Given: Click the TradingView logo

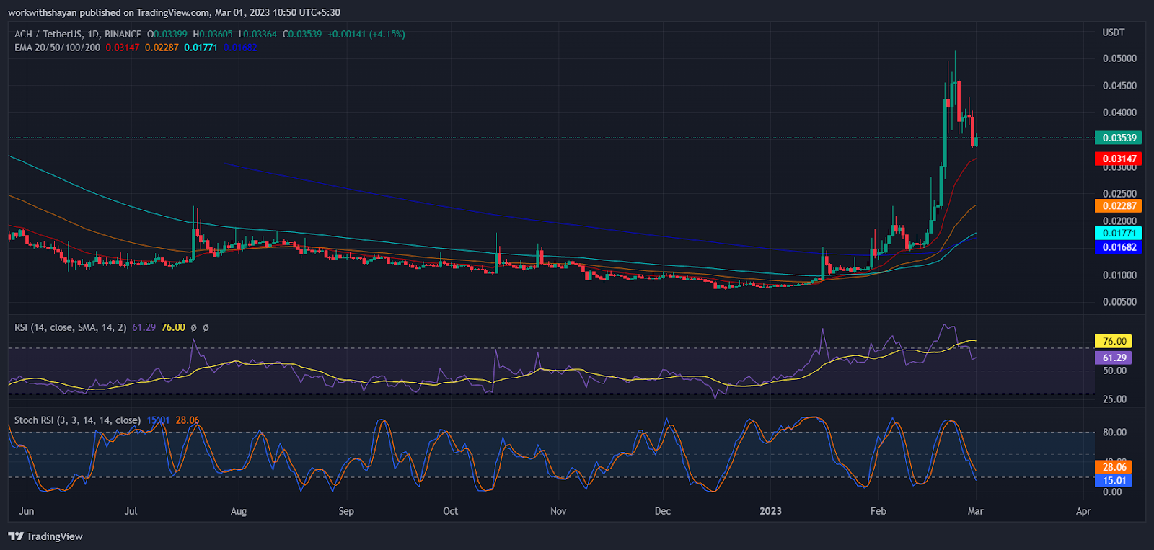Looking at the screenshot, I should [45, 536].
